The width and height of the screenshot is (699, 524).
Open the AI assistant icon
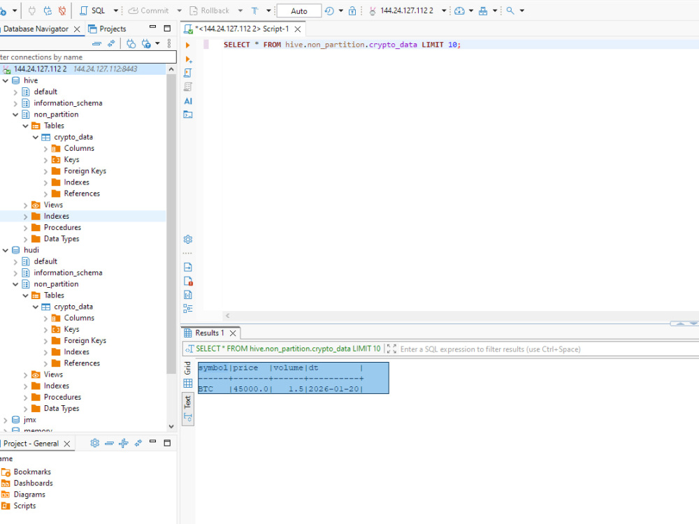click(x=187, y=101)
